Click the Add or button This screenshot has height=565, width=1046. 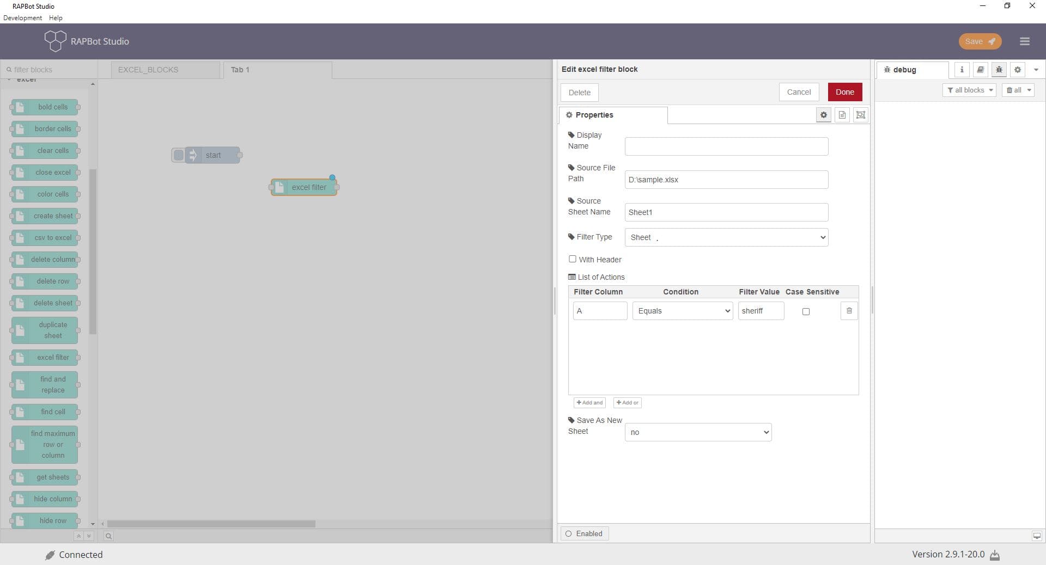tap(627, 403)
